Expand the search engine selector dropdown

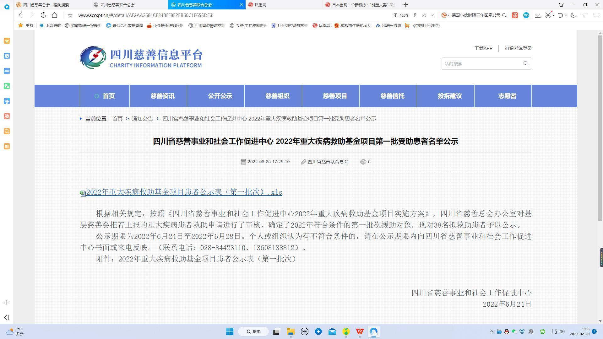click(x=448, y=15)
